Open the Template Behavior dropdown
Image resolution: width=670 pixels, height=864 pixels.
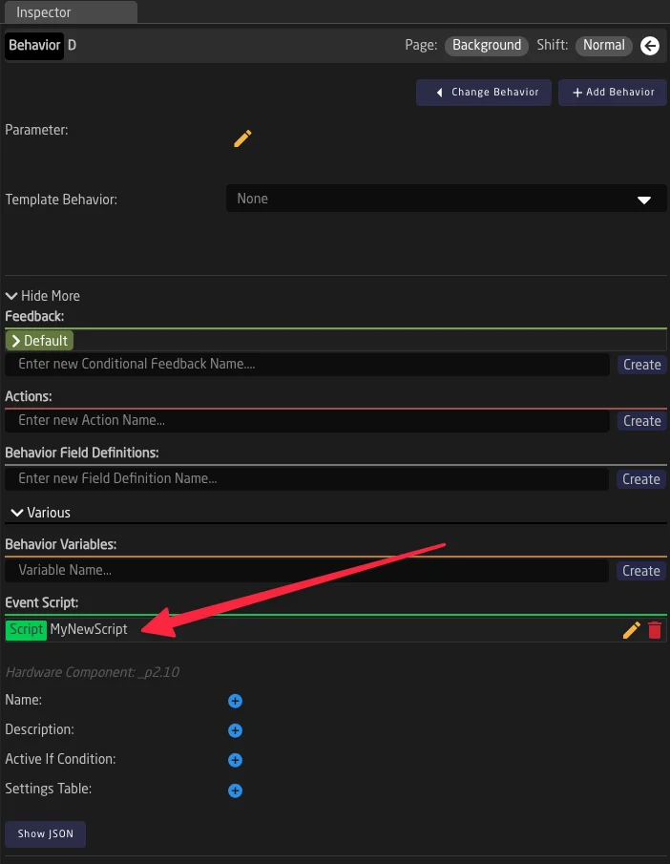446,199
